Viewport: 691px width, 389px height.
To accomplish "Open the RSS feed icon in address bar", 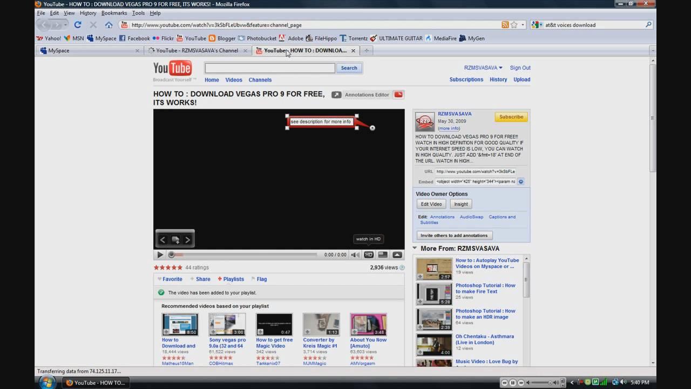I will coord(505,25).
